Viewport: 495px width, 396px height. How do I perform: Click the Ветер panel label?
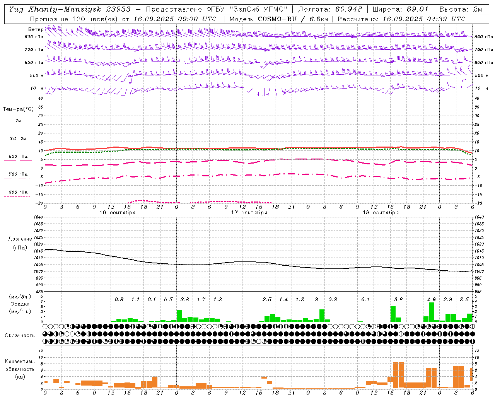36,29
